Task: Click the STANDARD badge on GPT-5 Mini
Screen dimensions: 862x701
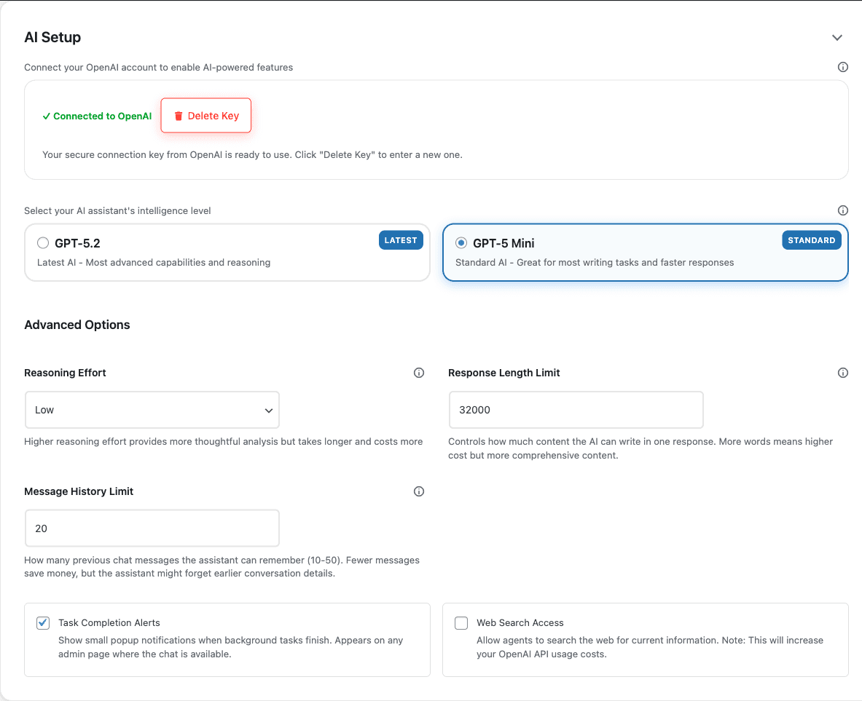Action: point(812,240)
